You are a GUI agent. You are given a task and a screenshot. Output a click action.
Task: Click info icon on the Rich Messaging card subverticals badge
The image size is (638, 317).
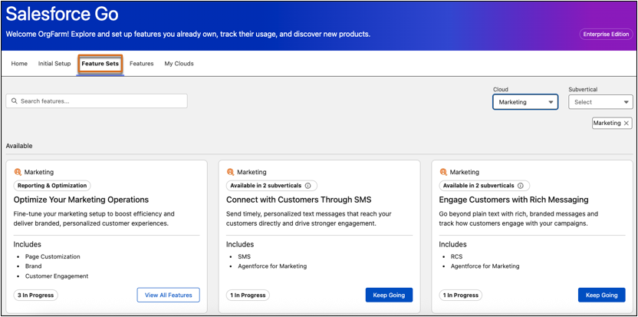pos(521,186)
